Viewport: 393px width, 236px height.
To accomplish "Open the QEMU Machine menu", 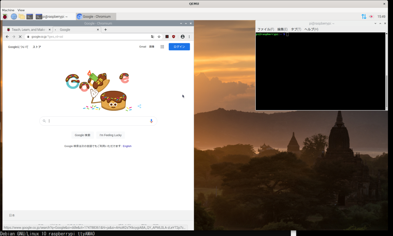I will pos(8,10).
